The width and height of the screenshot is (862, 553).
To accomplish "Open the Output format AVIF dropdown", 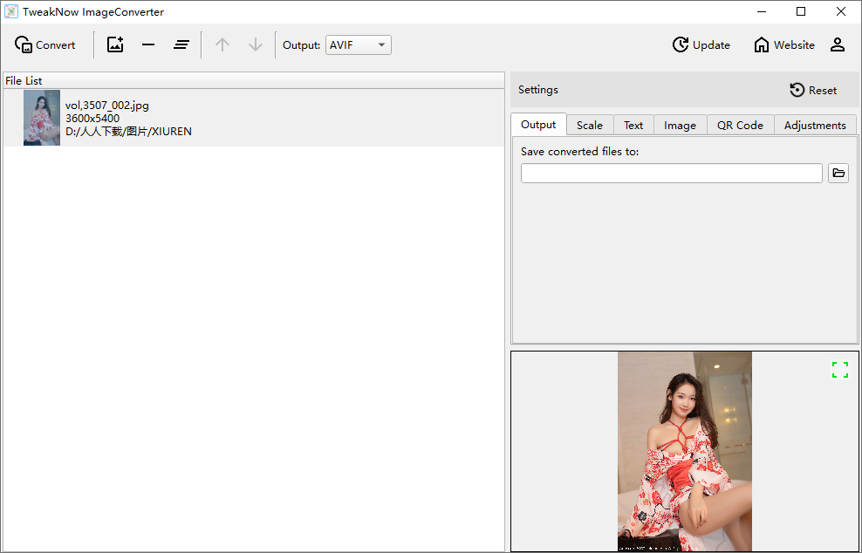I will point(358,45).
